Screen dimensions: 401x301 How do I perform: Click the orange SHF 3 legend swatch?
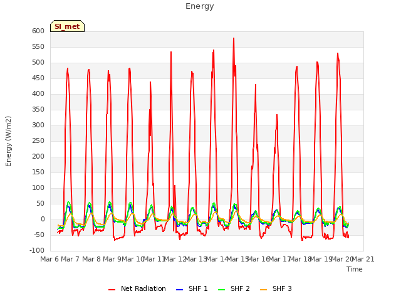point(263,290)
